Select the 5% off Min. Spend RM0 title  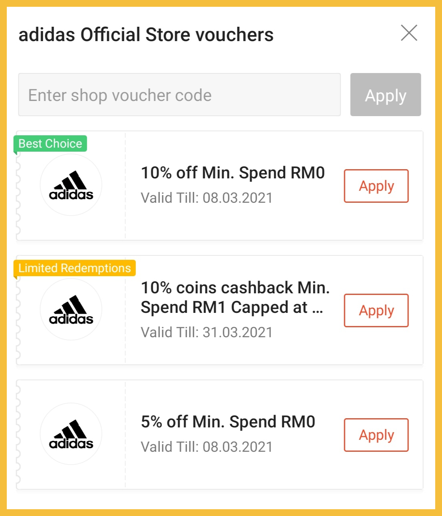click(228, 422)
